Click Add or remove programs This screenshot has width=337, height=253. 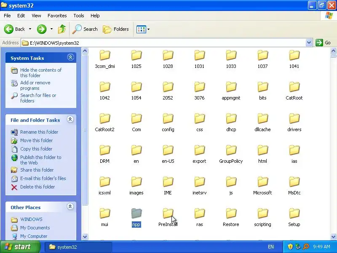pyautogui.click(x=35, y=86)
